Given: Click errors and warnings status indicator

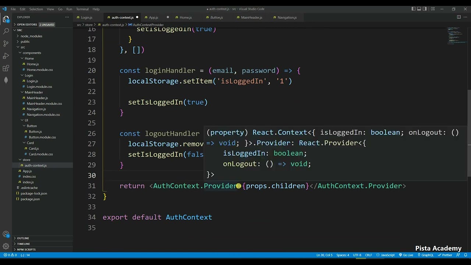Looking at the screenshot, I should coord(10,255).
